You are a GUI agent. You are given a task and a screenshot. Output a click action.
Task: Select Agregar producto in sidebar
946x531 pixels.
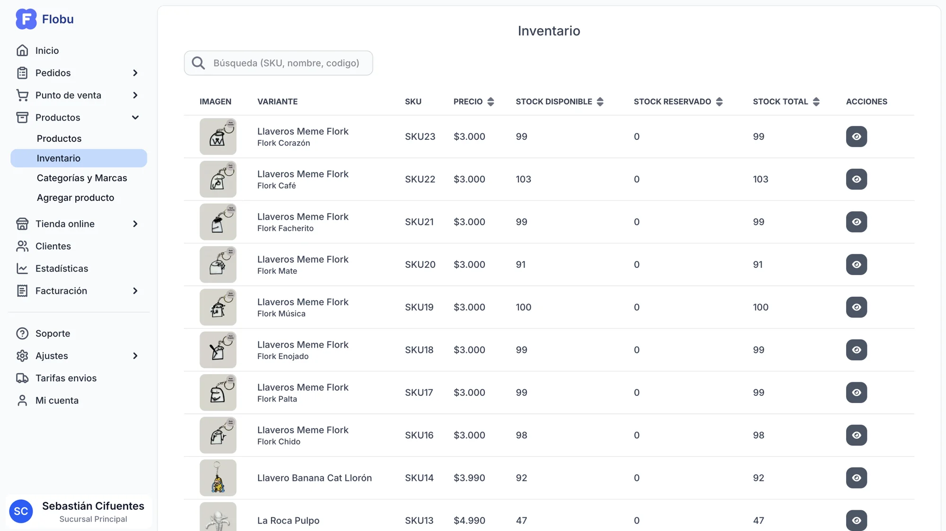tap(75, 198)
